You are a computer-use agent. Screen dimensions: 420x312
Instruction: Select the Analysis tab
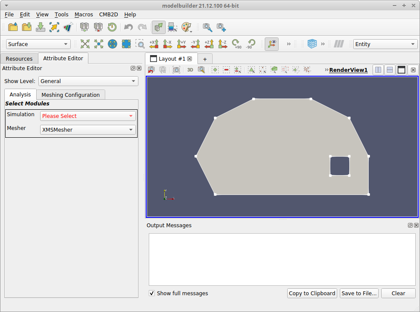click(x=20, y=94)
